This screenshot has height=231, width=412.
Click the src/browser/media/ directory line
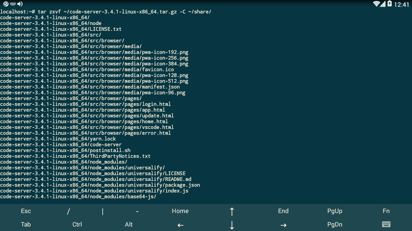71,46
